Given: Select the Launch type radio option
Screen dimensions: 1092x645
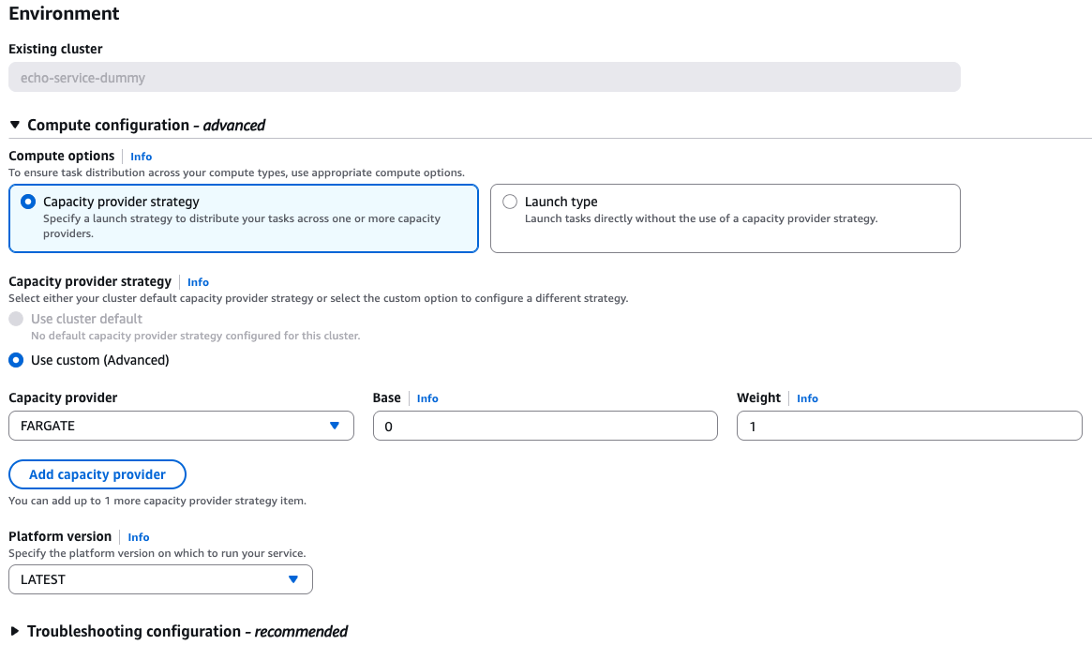Looking at the screenshot, I should pos(510,202).
